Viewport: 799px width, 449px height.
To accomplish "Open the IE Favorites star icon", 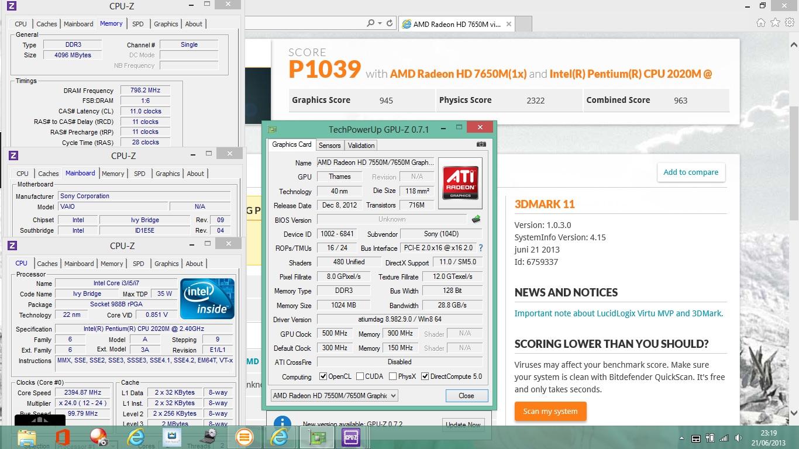I will coord(775,23).
